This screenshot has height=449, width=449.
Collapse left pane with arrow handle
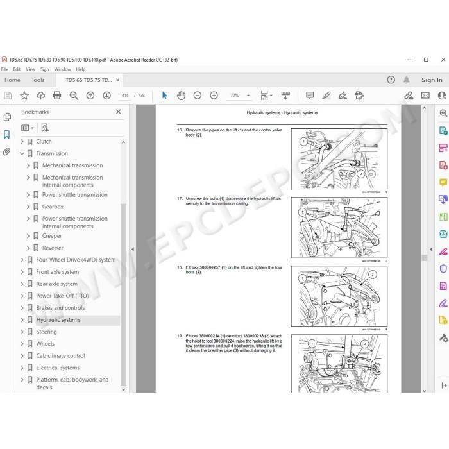click(133, 250)
